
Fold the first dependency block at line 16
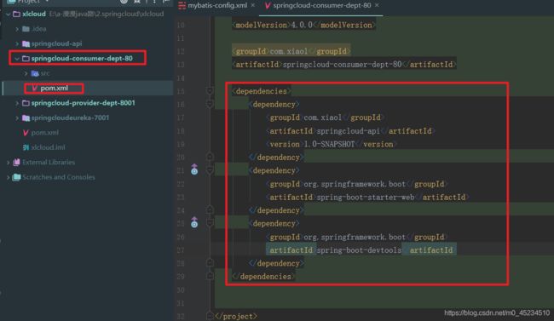tap(210, 104)
